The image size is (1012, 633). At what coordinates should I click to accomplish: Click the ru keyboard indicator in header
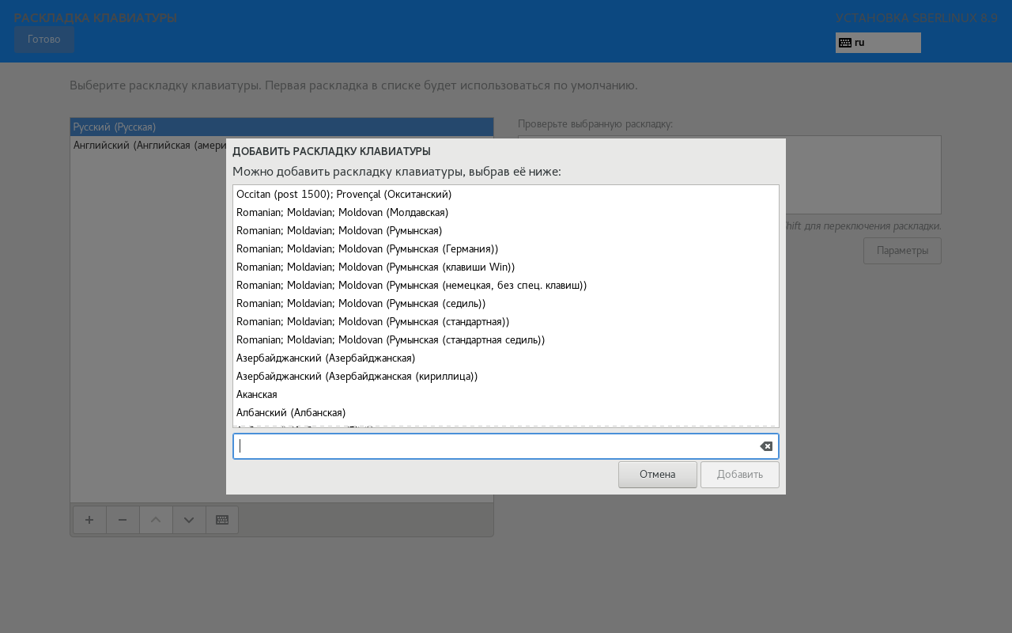pyautogui.click(x=878, y=43)
